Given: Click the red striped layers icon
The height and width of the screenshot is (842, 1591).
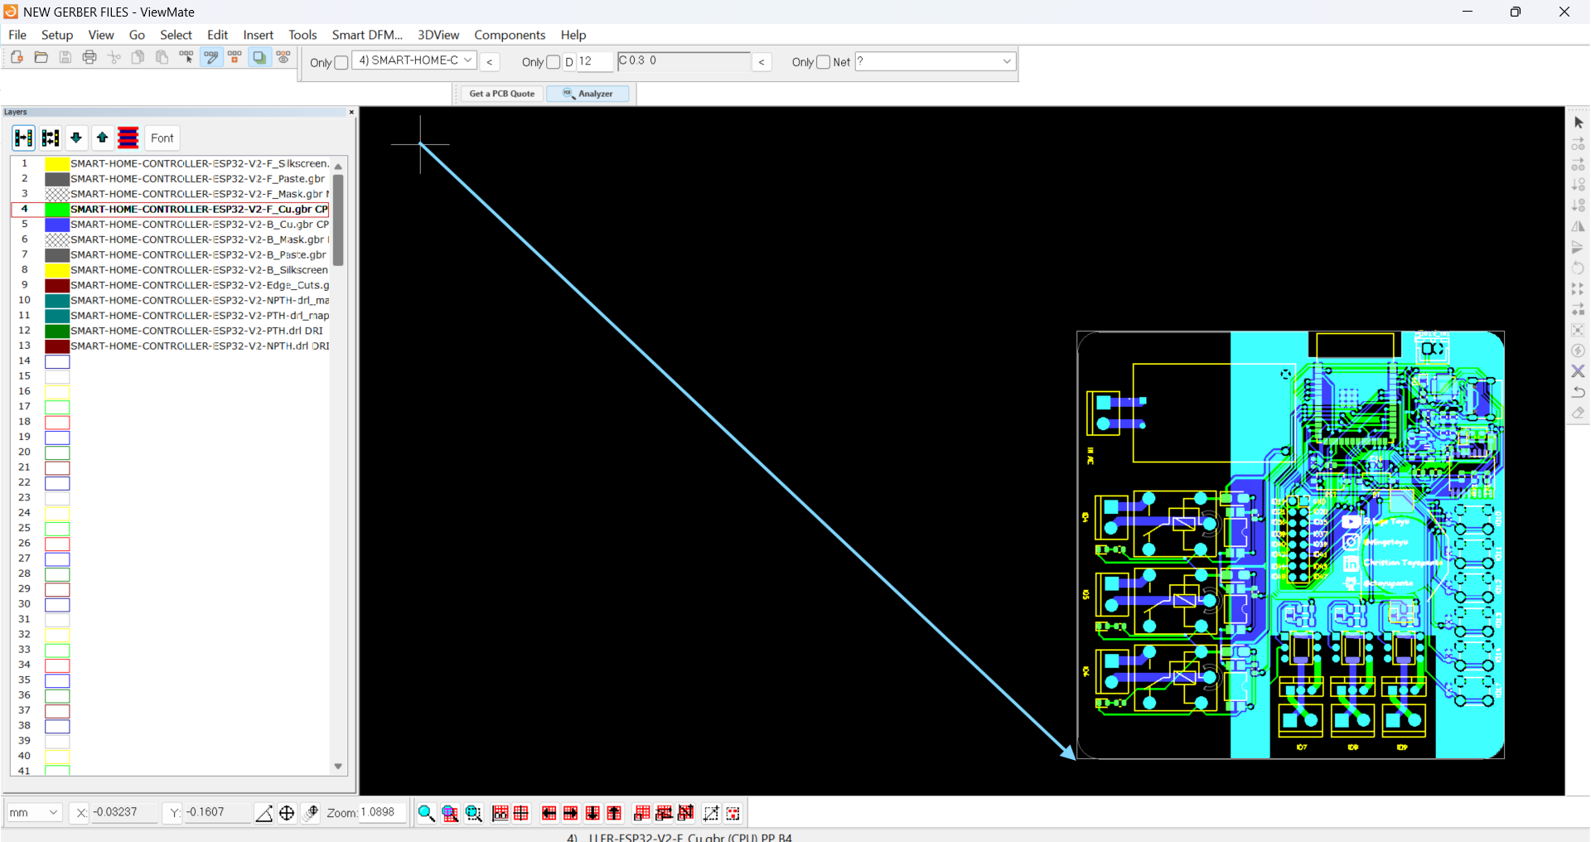Looking at the screenshot, I should pyautogui.click(x=128, y=138).
